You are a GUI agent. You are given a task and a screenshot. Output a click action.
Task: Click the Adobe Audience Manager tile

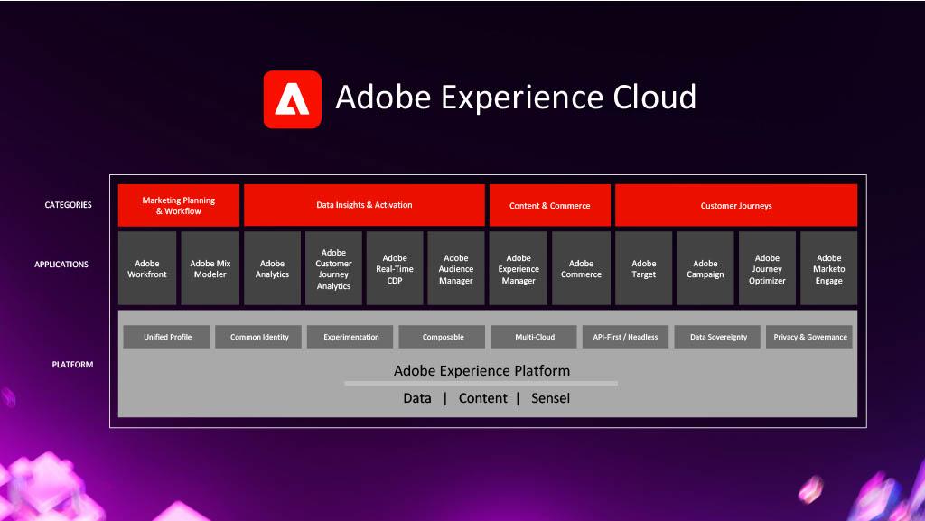(x=456, y=268)
